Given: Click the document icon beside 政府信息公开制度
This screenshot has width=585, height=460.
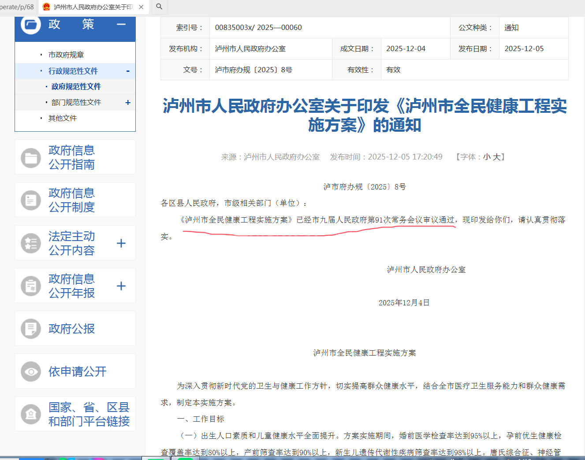Looking at the screenshot, I should (x=31, y=200).
